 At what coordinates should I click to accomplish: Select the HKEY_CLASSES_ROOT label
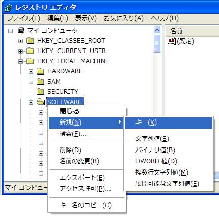coord(71,41)
